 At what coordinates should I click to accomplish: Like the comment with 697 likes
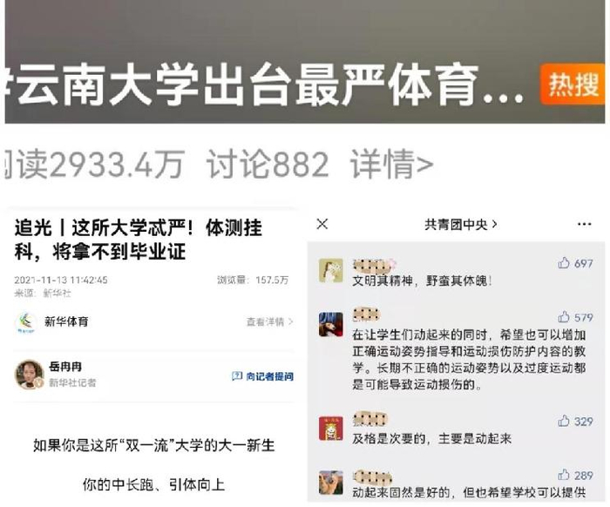pyautogui.click(x=563, y=263)
